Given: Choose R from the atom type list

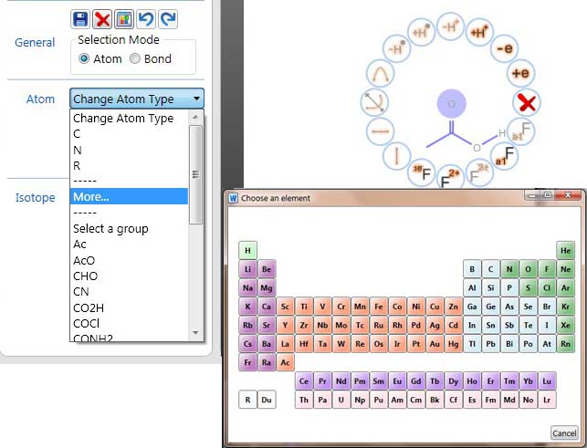Looking at the screenshot, I should click(129, 165).
